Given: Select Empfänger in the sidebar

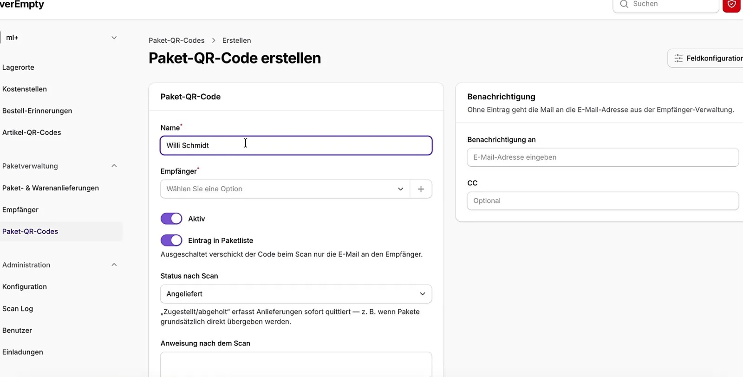Looking at the screenshot, I should click(x=20, y=210).
